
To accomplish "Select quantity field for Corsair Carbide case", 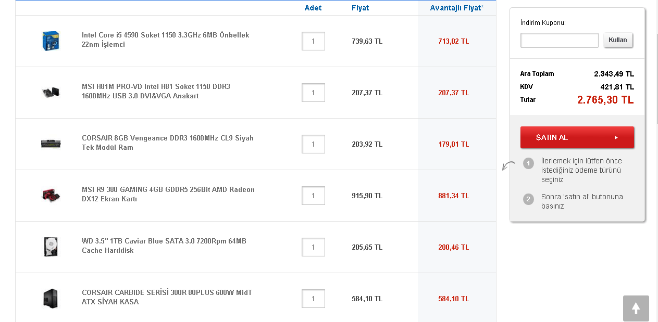I will click(x=313, y=299).
